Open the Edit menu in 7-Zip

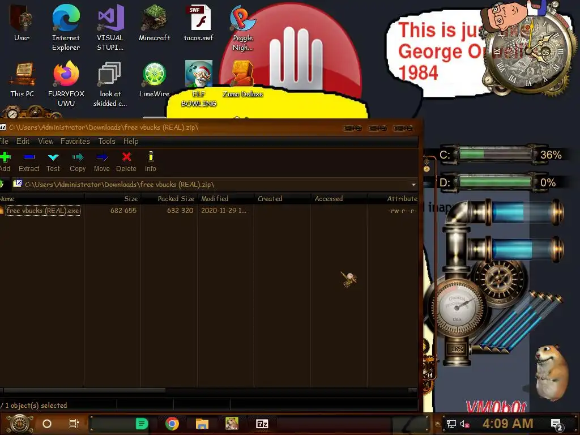(x=23, y=141)
